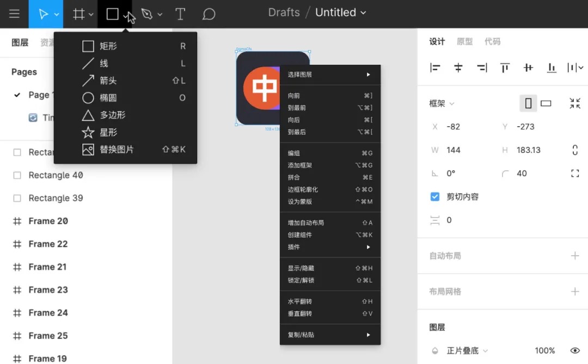The width and height of the screenshot is (588, 364).
Task: Select the Text tool
Action: [x=180, y=14]
